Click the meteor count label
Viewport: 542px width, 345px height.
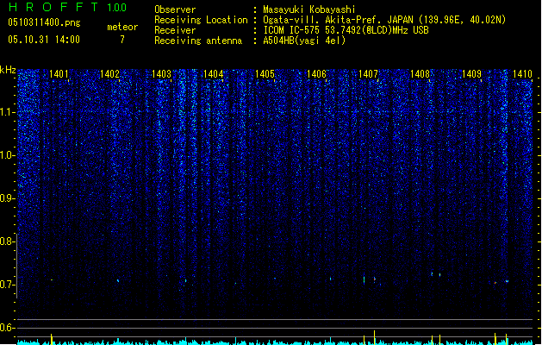pos(122,27)
